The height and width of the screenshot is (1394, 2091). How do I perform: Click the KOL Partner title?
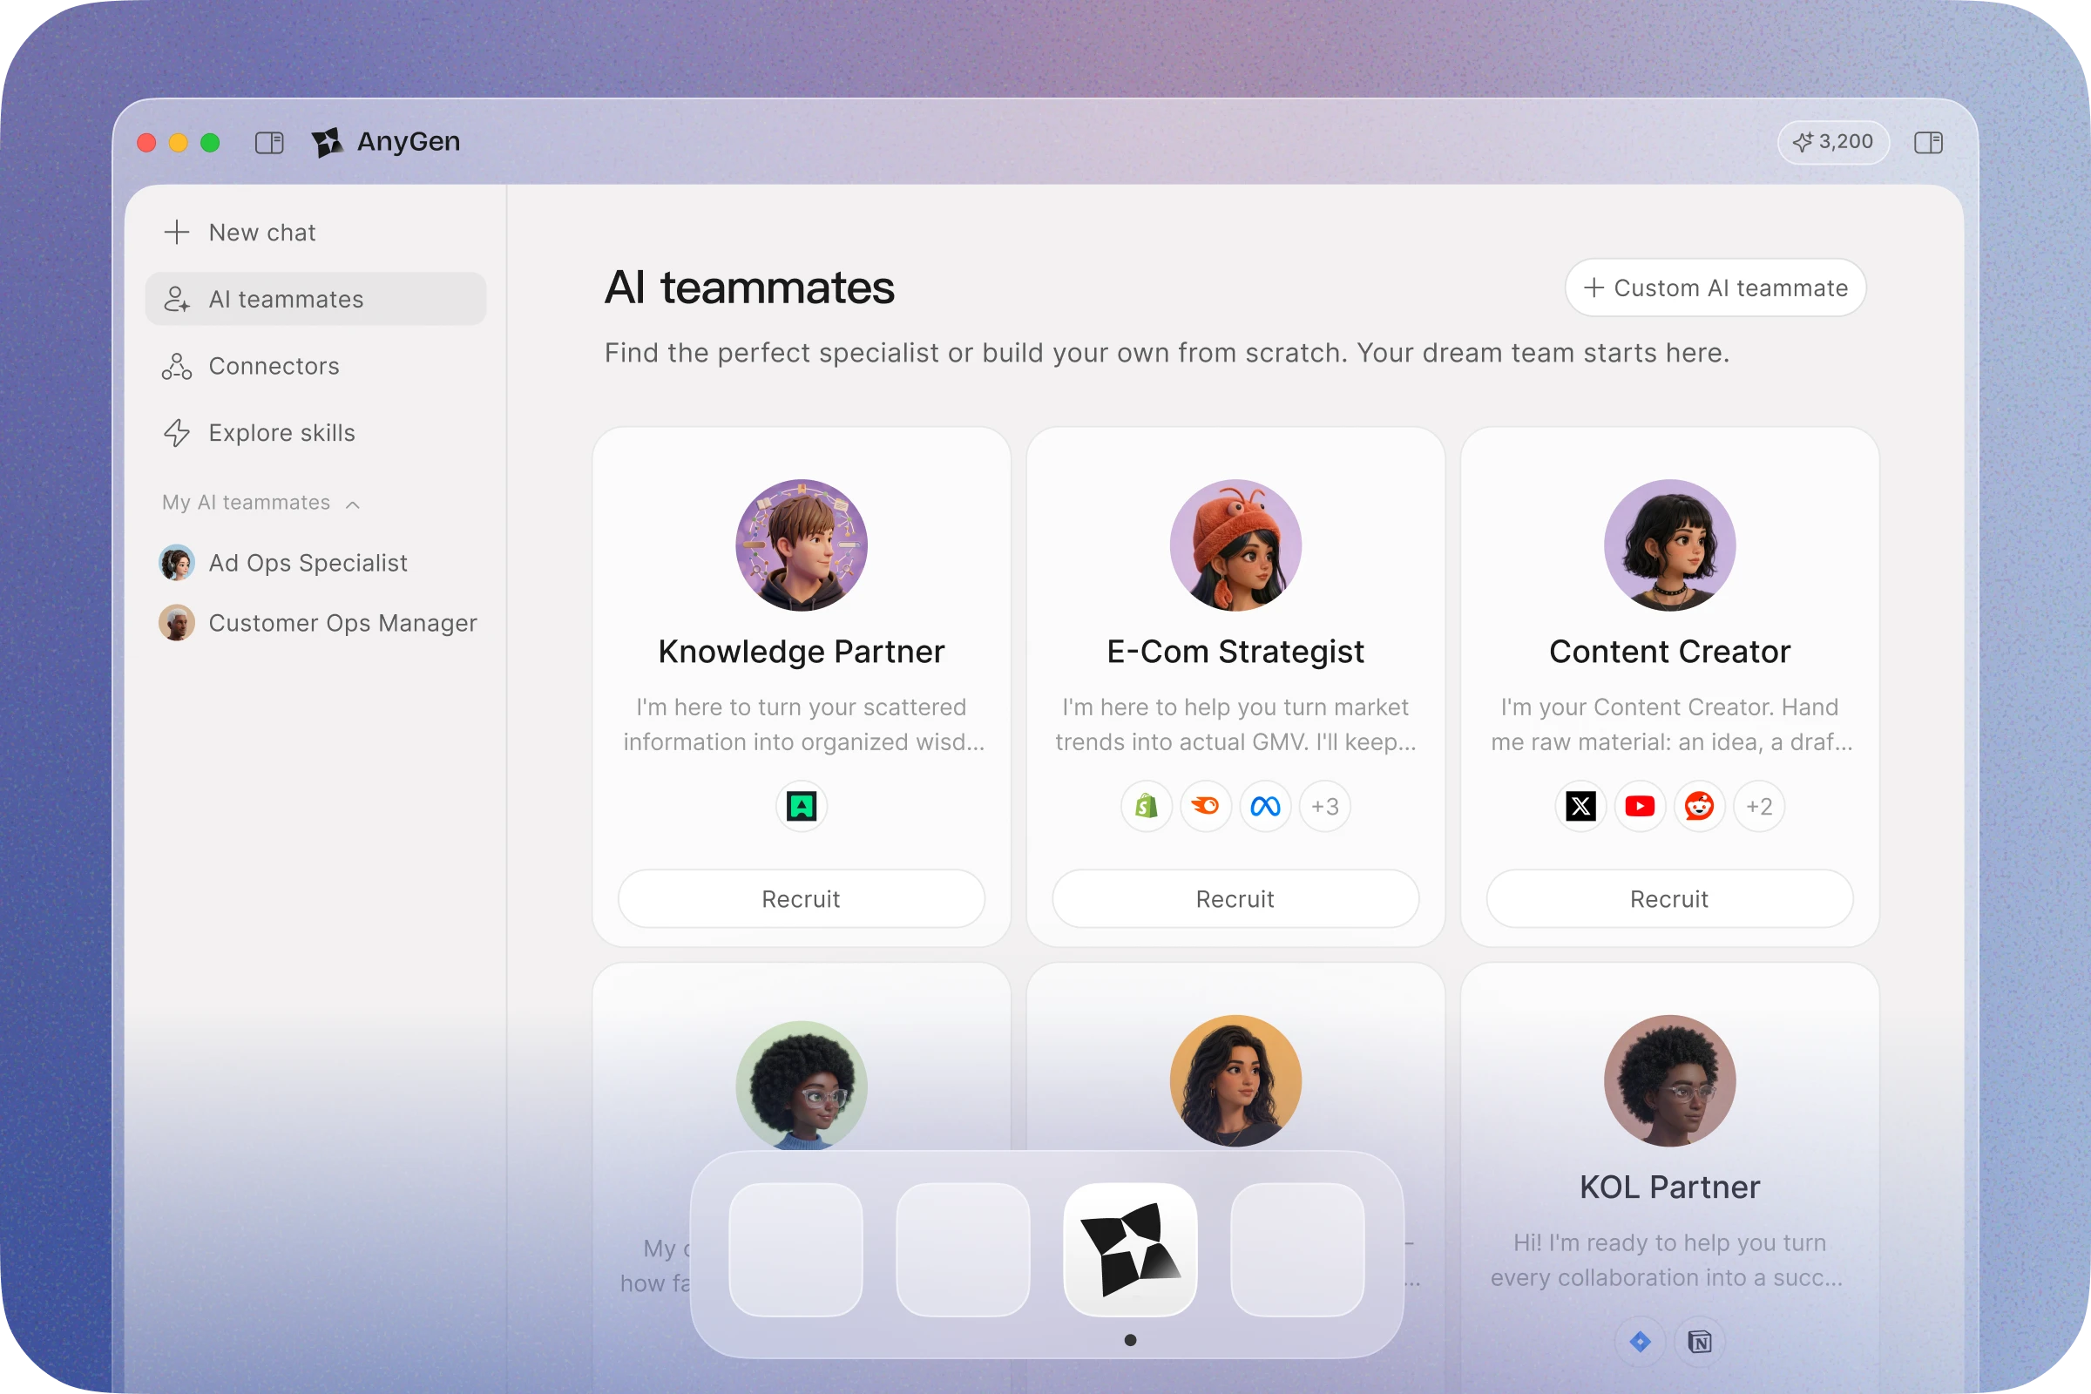pos(1668,1188)
